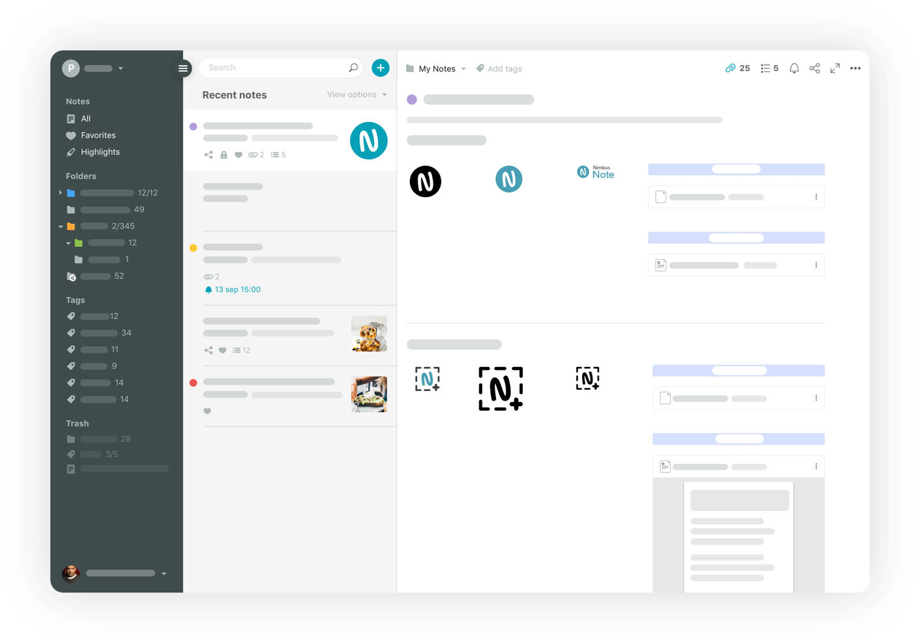920x643 pixels.
Task: Open three-dots menu of the third file attachment
Action: tap(816, 398)
